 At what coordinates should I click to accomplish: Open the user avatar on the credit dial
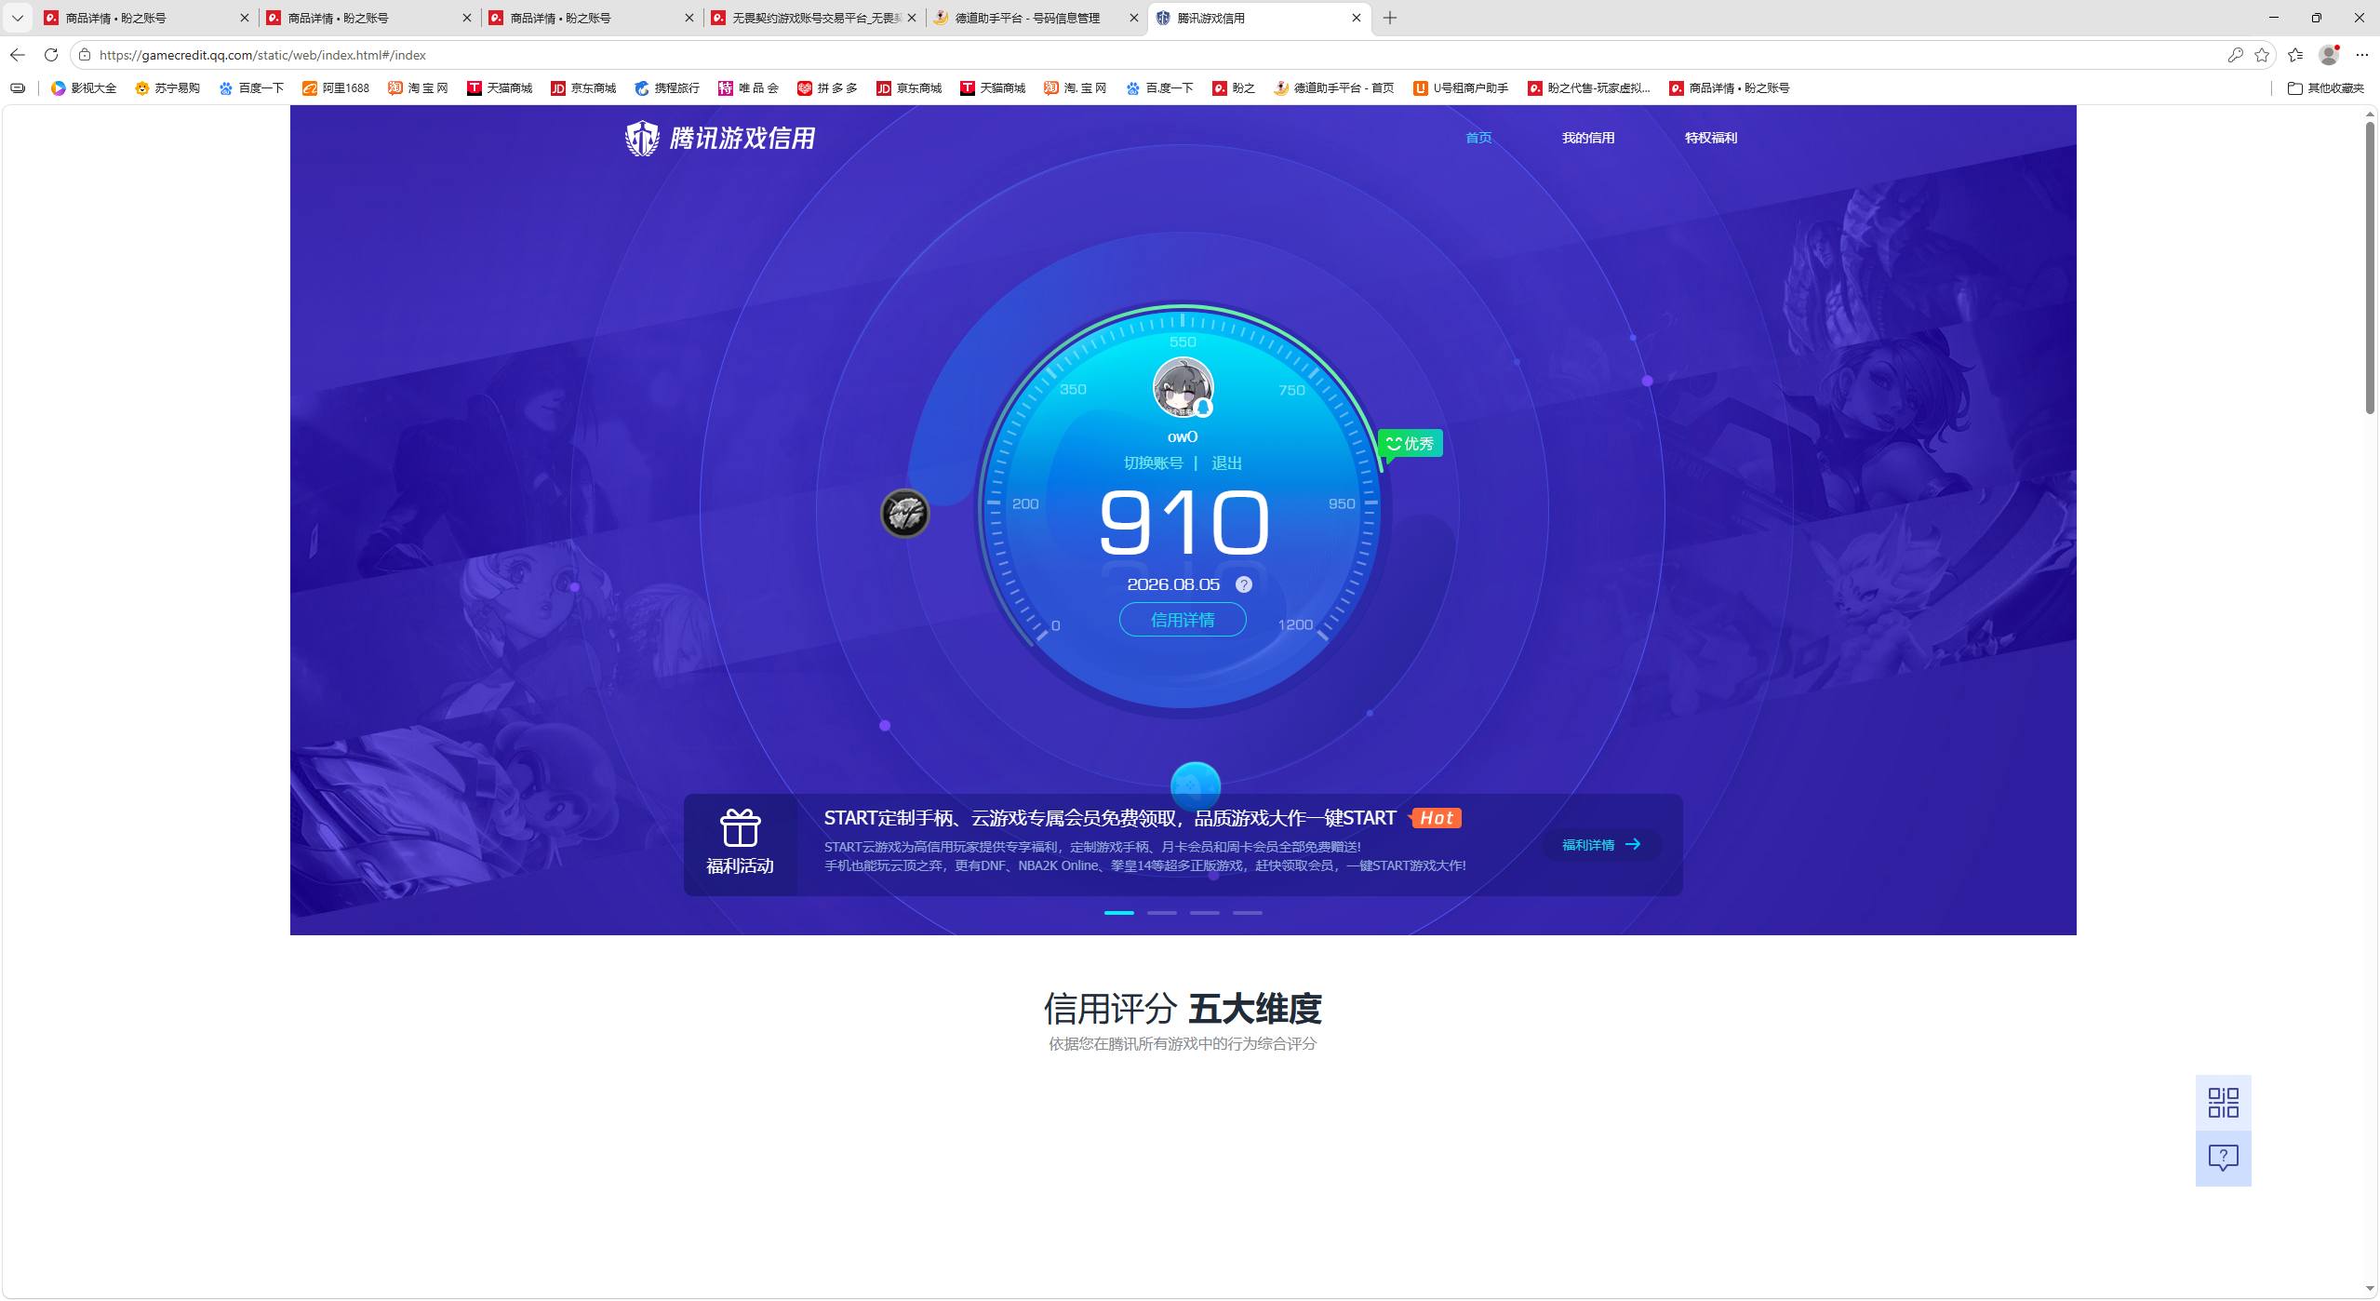pos(1183,387)
